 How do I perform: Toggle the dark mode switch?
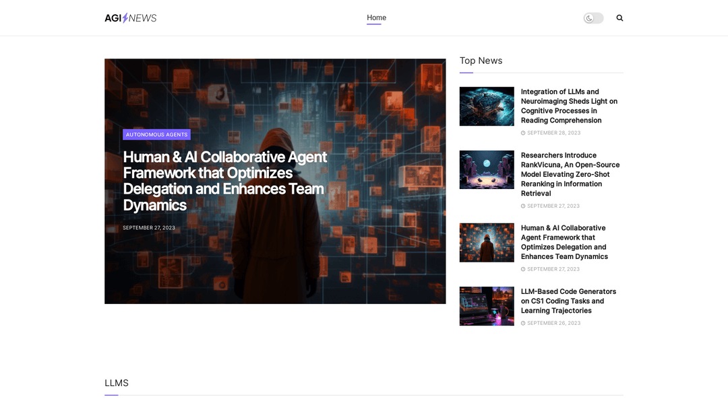tap(593, 18)
